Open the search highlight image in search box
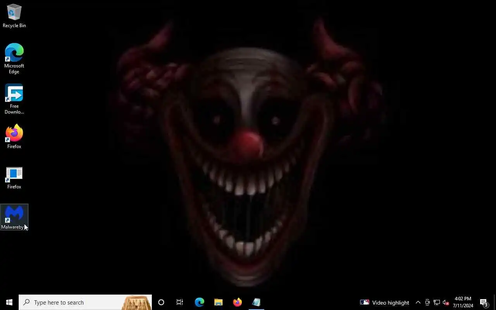This screenshot has height=310, width=496. (x=136, y=303)
